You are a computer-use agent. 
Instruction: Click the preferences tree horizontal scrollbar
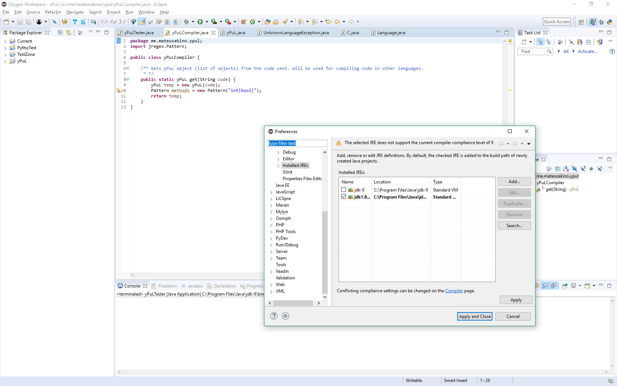293,303
